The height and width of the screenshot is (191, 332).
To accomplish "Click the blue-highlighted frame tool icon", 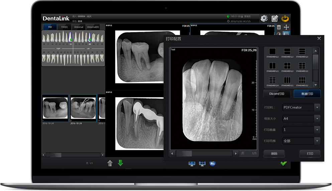I will (x=286, y=34).
